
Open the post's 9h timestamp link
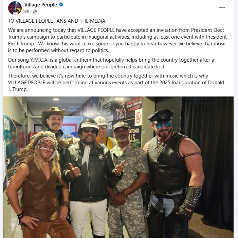(x=26, y=12)
